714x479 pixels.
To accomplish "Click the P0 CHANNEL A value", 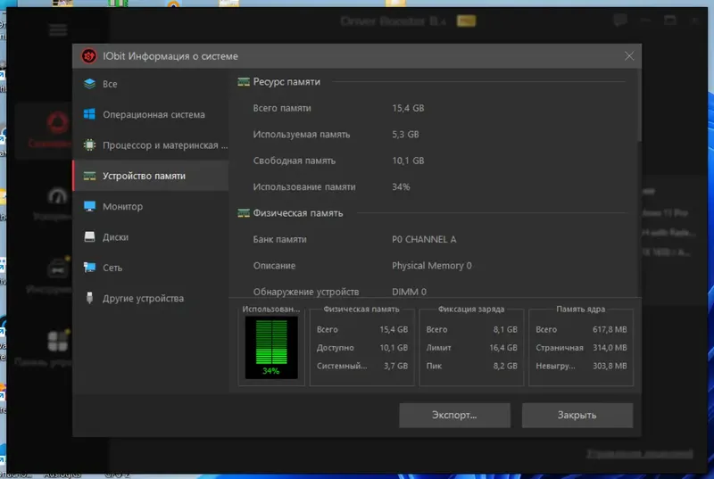I will tap(424, 239).
